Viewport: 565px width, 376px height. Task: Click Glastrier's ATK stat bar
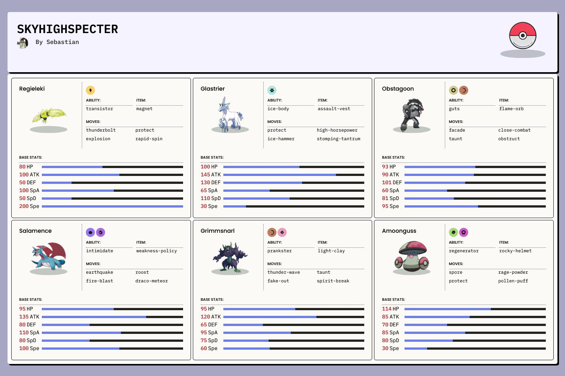pyautogui.click(x=293, y=175)
